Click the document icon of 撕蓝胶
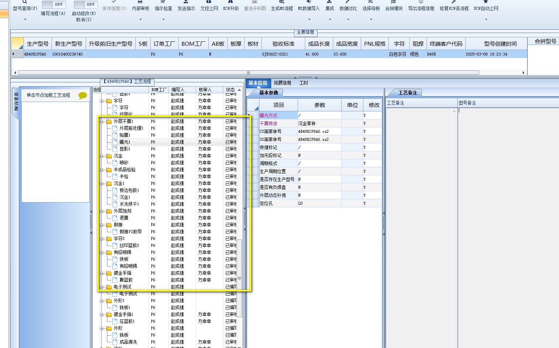Viewport: 559px width, 348px height. [115, 280]
